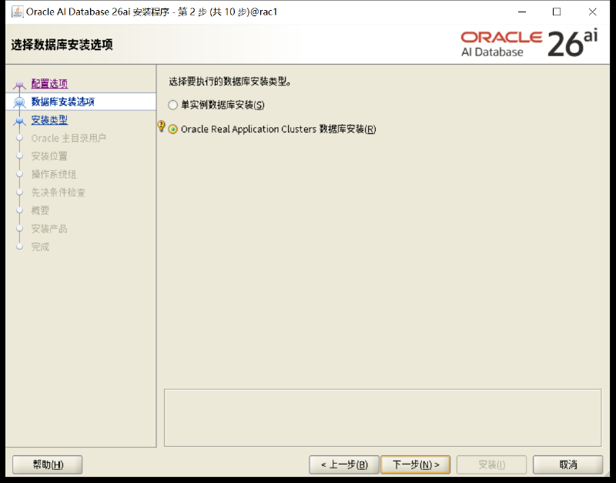This screenshot has height=483, width=616.
Task: Go to the 安装类型 step link
Action: click(x=49, y=120)
